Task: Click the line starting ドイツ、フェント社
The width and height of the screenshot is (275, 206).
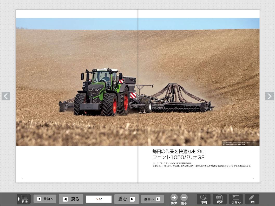Action: coord(173,163)
